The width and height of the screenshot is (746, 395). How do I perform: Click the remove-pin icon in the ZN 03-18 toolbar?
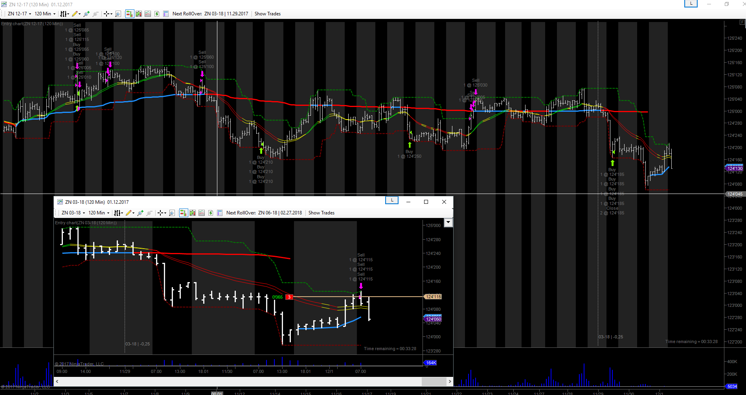tap(149, 213)
